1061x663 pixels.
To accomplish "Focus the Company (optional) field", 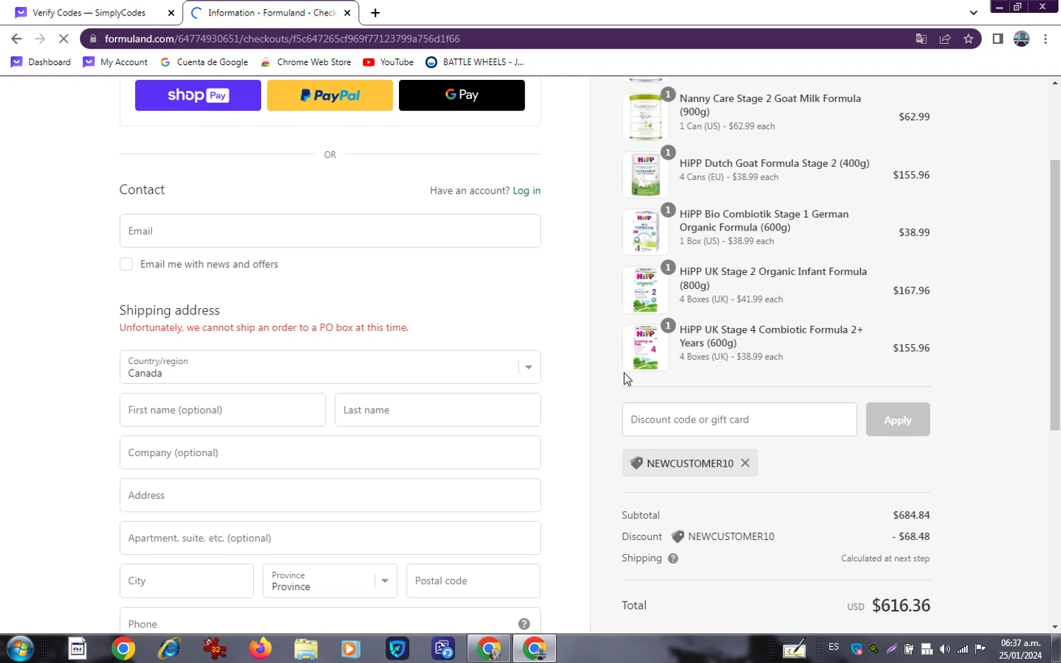I will point(330,452).
